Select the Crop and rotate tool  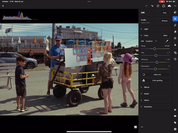click(x=175, y=25)
